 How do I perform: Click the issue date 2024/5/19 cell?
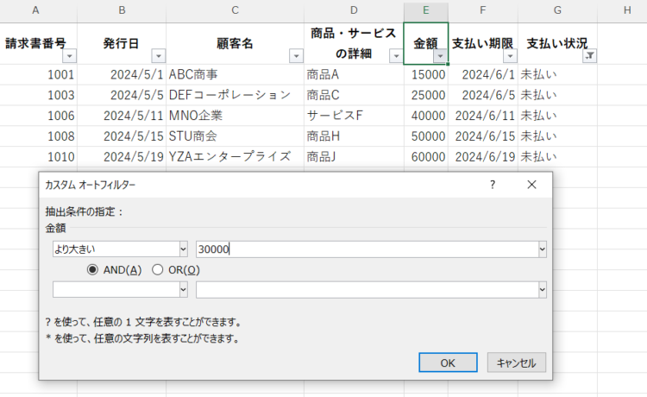pos(122,157)
